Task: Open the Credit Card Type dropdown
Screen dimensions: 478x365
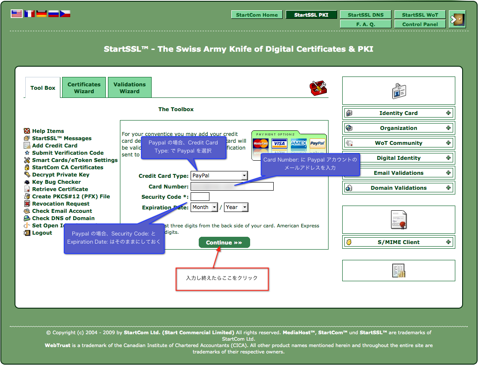Action: tap(219, 176)
